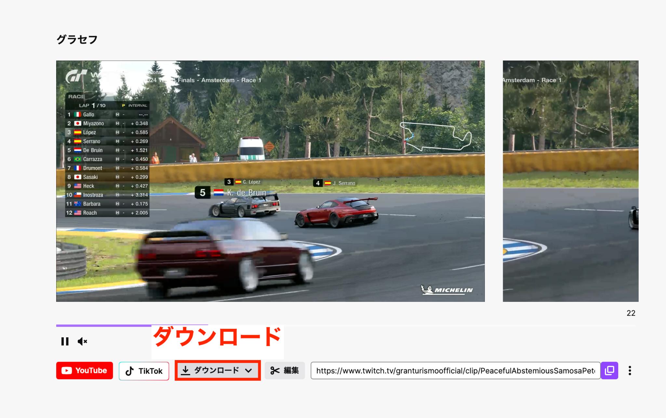Pause the clip playback
Image resolution: width=666 pixels, height=418 pixels.
(x=65, y=341)
